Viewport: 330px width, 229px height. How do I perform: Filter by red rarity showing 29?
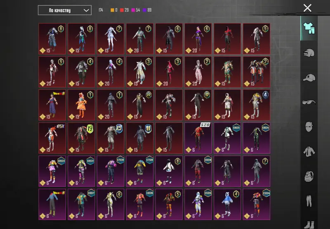click(x=124, y=10)
